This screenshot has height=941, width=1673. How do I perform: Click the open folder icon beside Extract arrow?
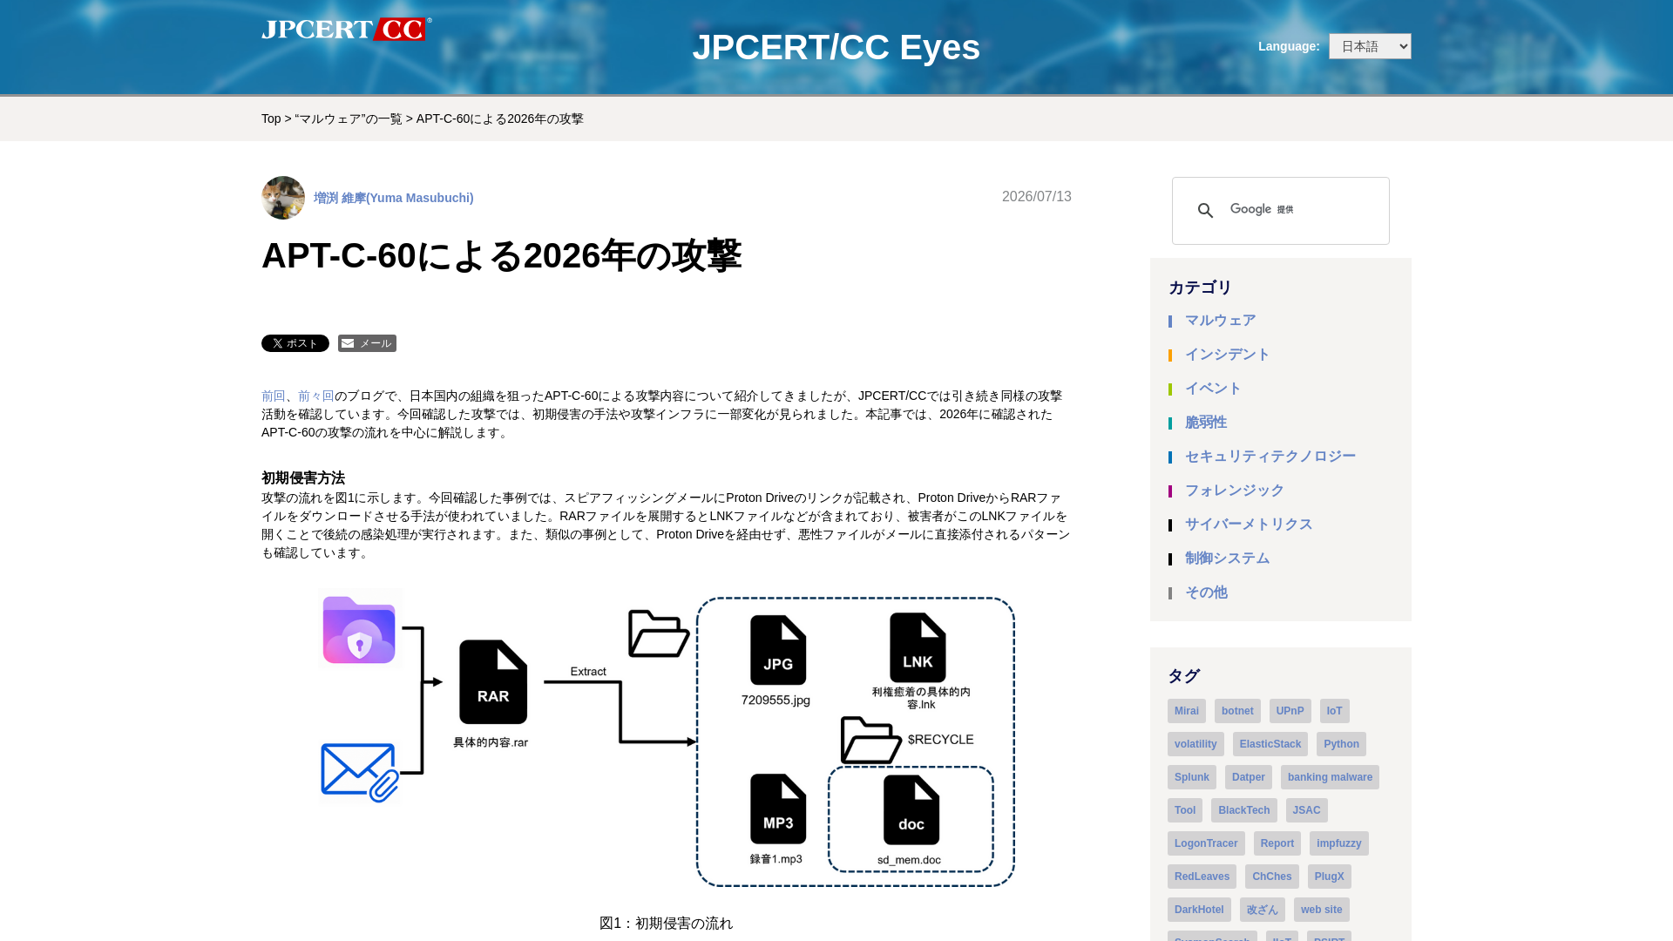click(659, 633)
